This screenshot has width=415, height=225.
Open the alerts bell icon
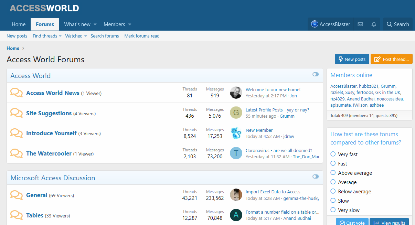tap(374, 24)
